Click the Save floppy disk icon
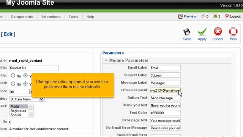Screen dimensions: 243x137 click(x=187, y=32)
